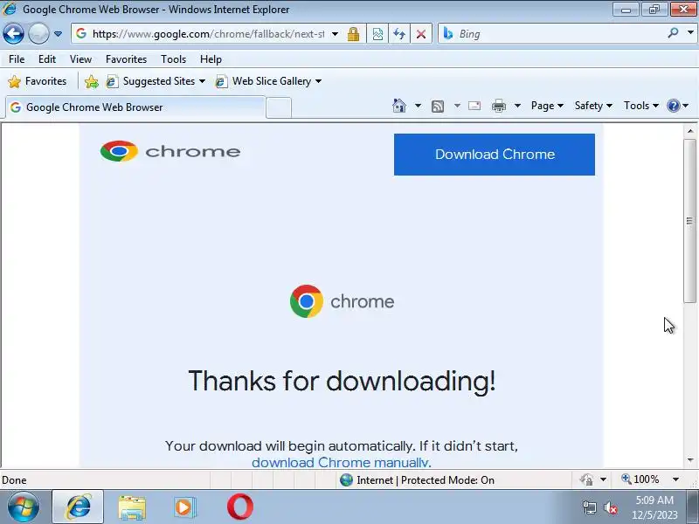
Task: Click the network tray icon
Action: click(589, 507)
